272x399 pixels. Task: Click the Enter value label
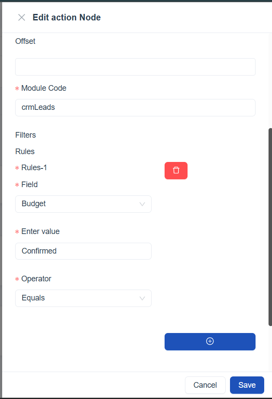click(x=40, y=231)
